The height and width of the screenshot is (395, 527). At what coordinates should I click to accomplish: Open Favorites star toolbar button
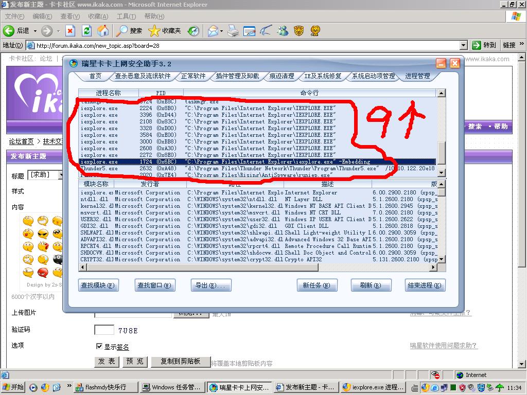click(165, 31)
